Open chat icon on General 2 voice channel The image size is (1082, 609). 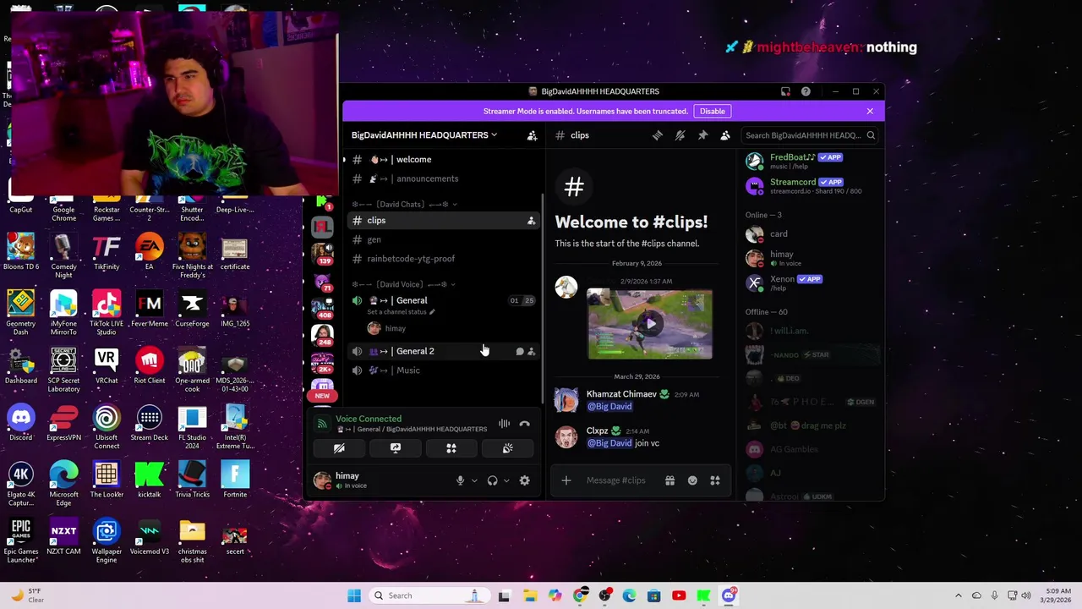(x=519, y=351)
